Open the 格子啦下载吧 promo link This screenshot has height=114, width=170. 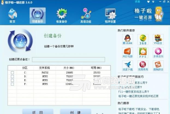coord(139,109)
